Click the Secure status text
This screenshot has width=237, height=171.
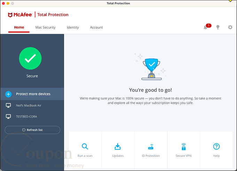coord(32,76)
